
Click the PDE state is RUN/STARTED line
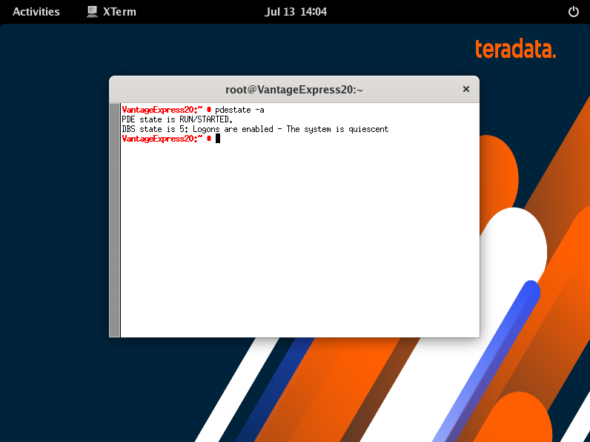pyautogui.click(x=177, y=119)
